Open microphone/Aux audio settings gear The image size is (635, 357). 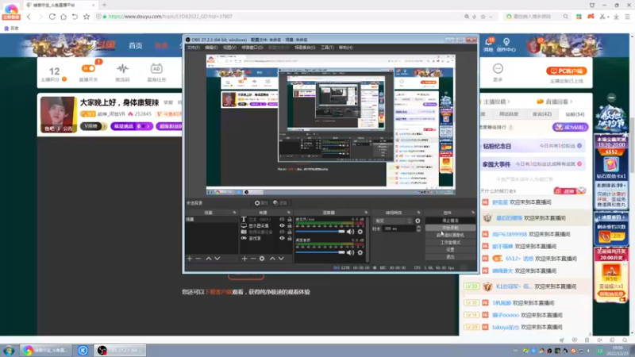[x=360, y=232]
